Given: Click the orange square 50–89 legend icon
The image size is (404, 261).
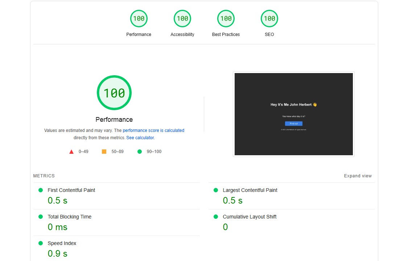Looking at the screenshot, I should click(x=104, y=152).
